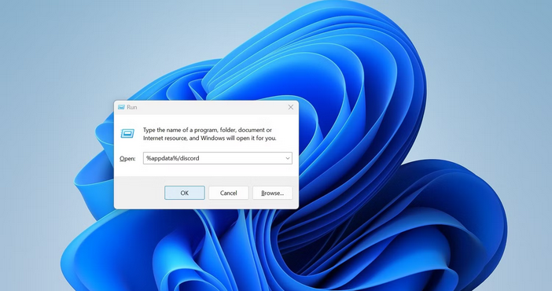Click the "Type the name of a program" text line
Image resolution: width=552 pixels, height=291 pixels.
208,130
